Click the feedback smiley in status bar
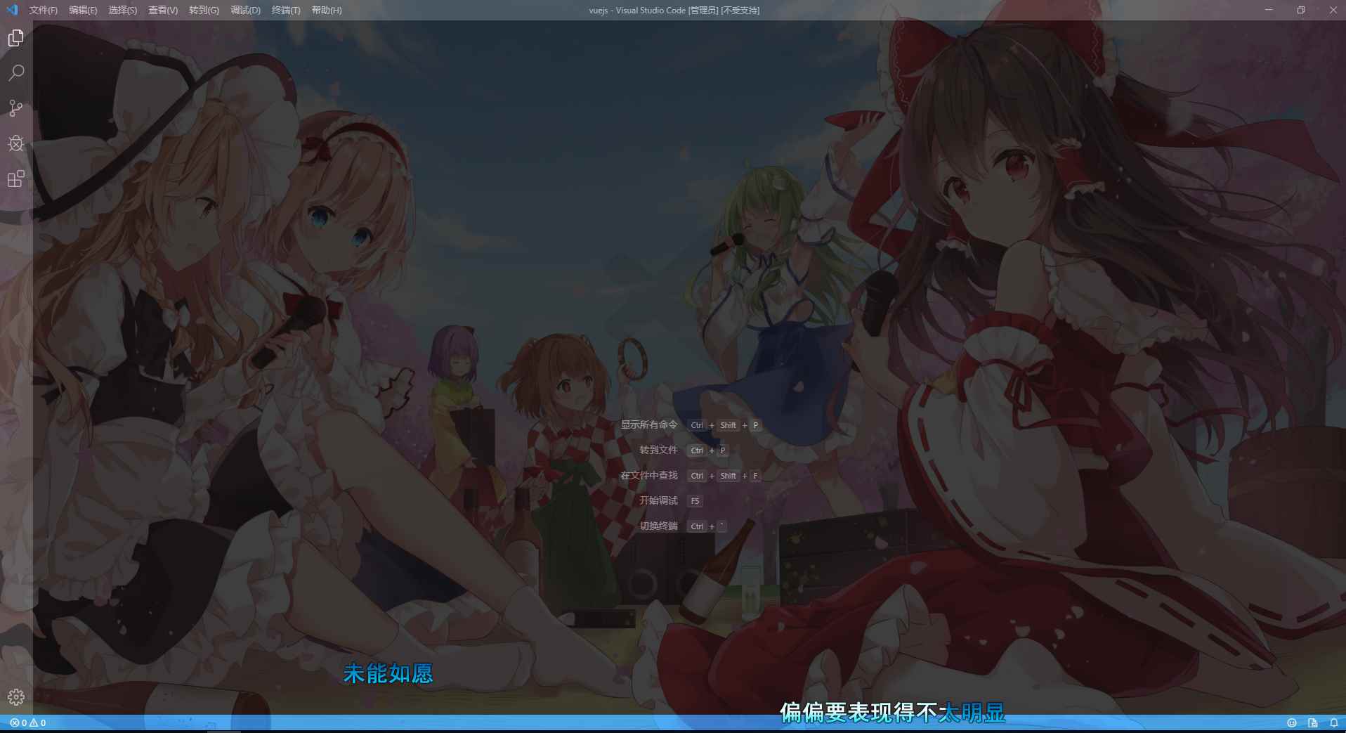This screenshot has width=1346, height=733. point(1291,722)
